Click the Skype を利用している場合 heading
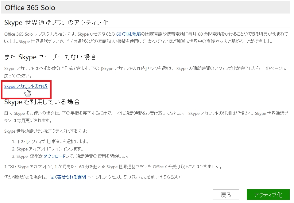Image resolution: width=294 pixels, height=203 pixels. [42, 102]
